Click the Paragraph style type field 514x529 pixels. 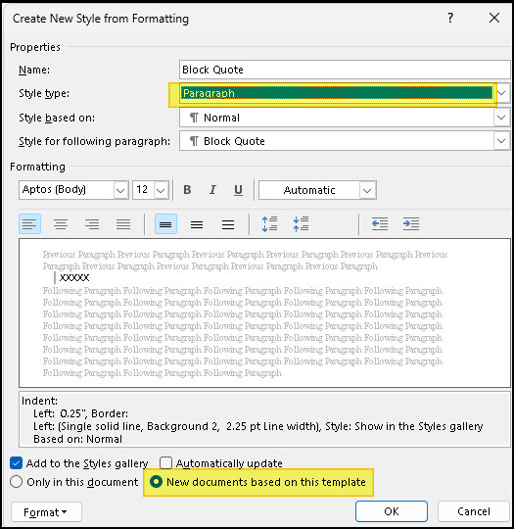click(337, 93)
